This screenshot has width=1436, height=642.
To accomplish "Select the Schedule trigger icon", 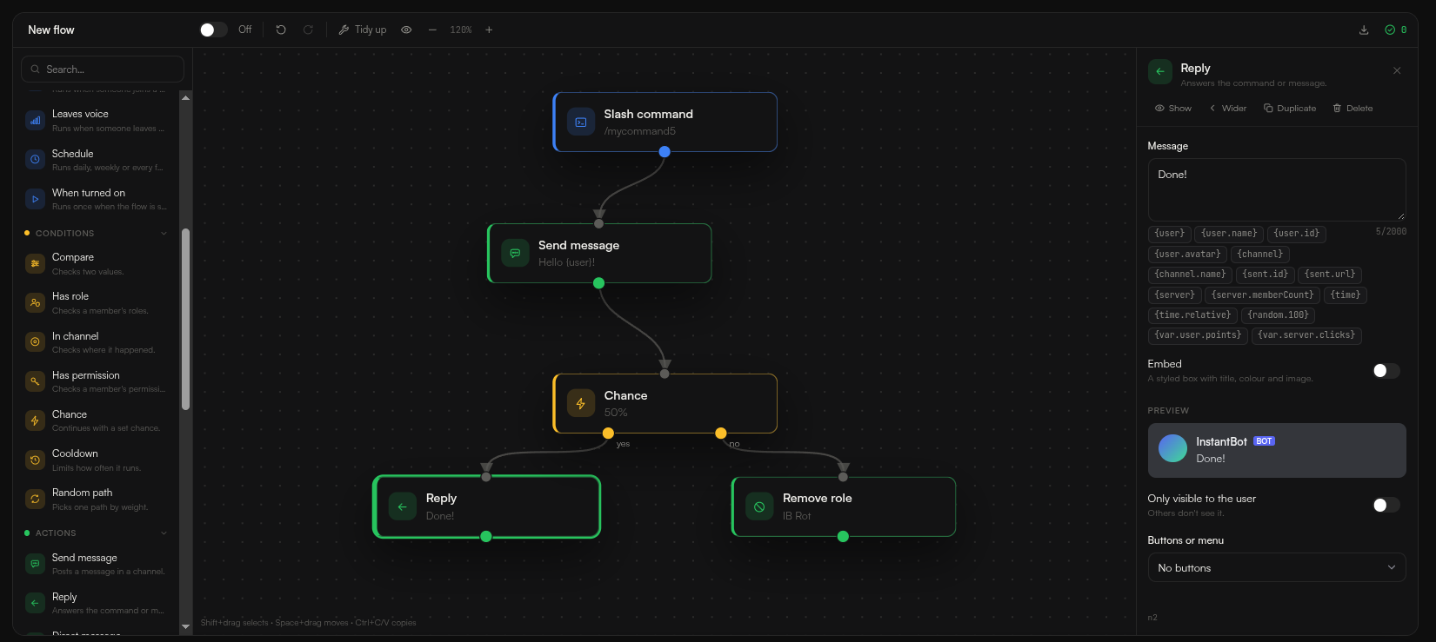I will 35,160.
